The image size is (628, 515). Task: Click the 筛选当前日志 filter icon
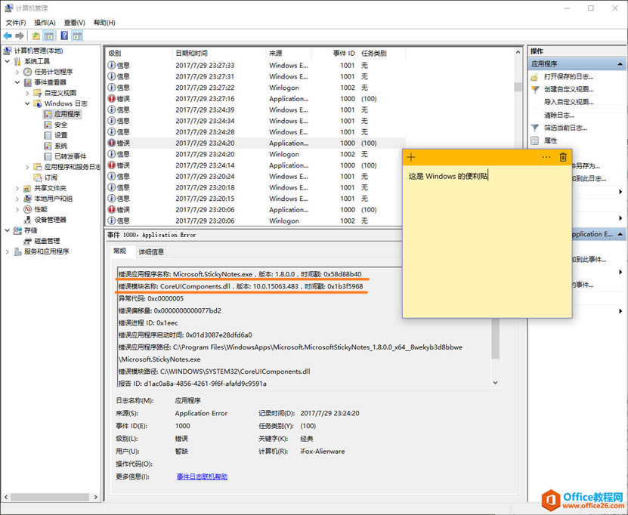click(x=534, y=128)
